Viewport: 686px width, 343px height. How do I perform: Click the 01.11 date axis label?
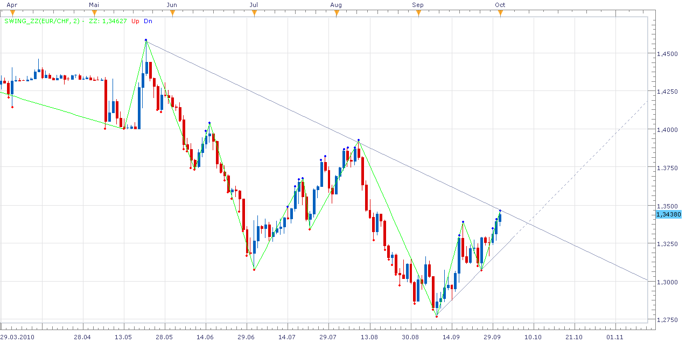pos(615,337)
